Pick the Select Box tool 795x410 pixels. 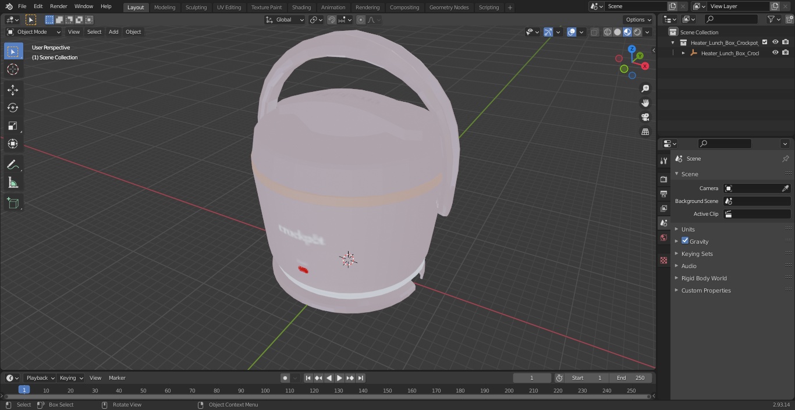[13, 51]
